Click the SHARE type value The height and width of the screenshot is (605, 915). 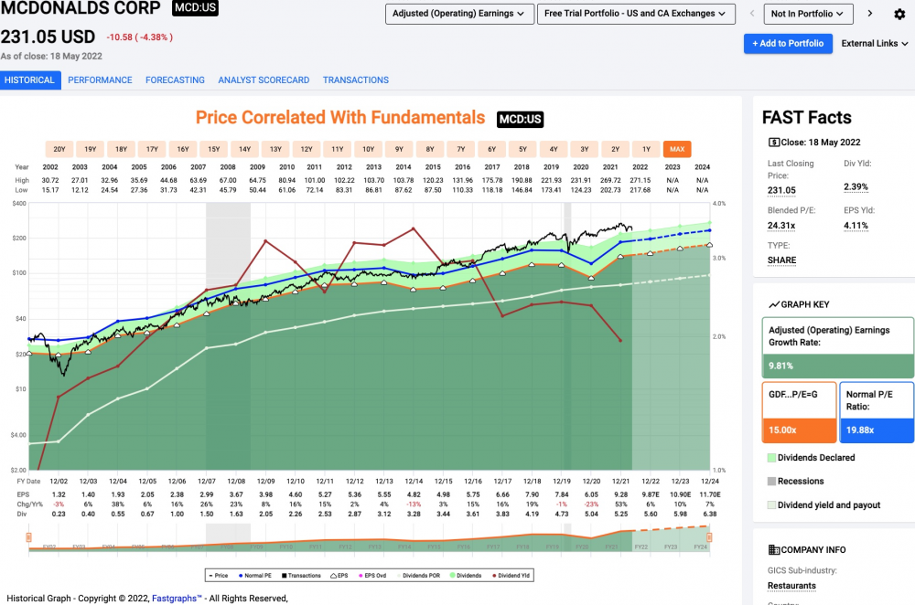pyautogui.click(x=782, y=260)
